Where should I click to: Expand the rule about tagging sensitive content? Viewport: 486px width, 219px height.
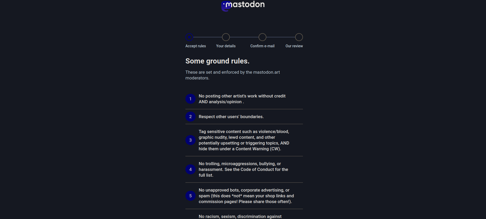point(244,140)
